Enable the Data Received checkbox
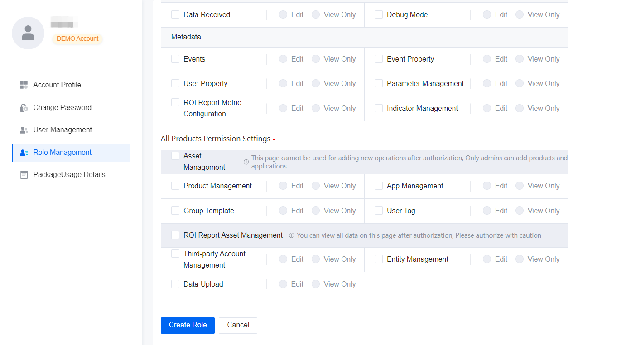Viewport: 631px width, 345px height. coord(175,14)
